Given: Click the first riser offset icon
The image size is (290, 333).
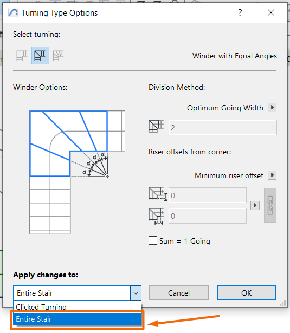Looking at the screenshot, I should 158,194.
